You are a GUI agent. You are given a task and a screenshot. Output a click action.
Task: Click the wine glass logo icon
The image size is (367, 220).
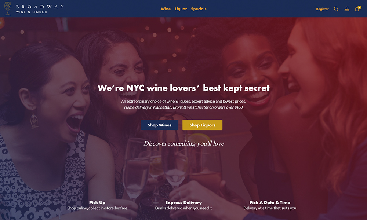coord(8,9)
